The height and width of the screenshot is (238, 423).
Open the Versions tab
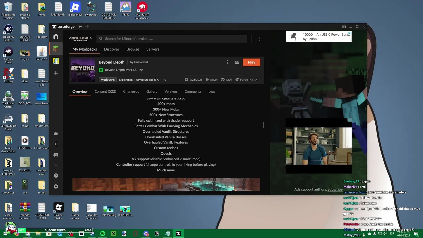coord(171,91)
